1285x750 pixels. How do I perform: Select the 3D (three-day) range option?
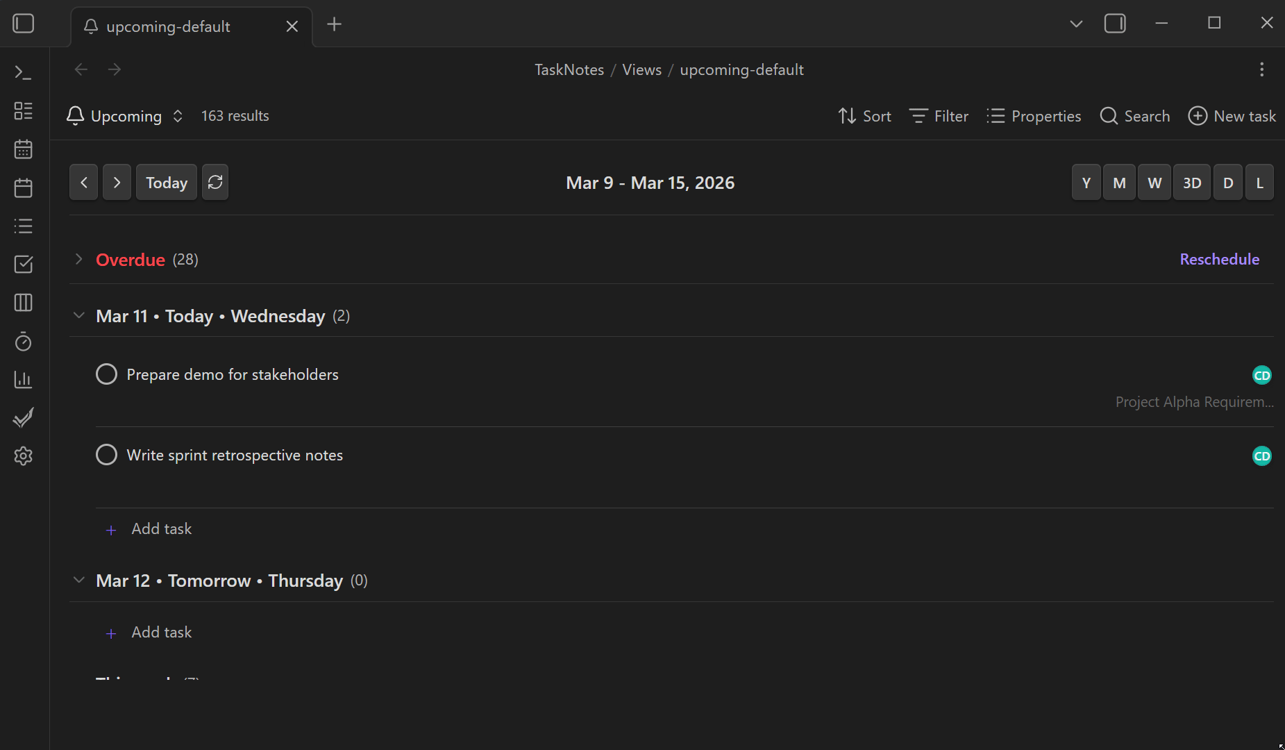(x=1191, y=182)
